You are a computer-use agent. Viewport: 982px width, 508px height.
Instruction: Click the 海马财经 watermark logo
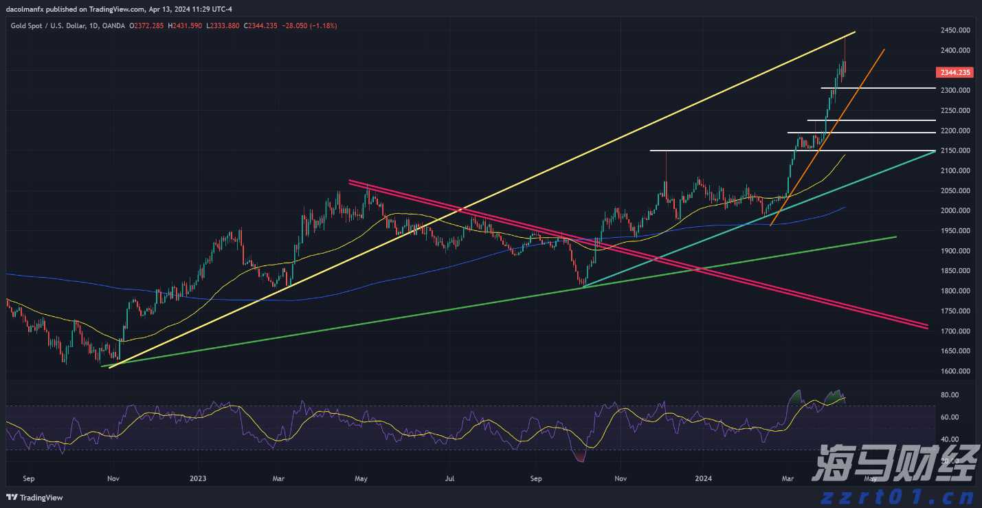pos(893,463)
